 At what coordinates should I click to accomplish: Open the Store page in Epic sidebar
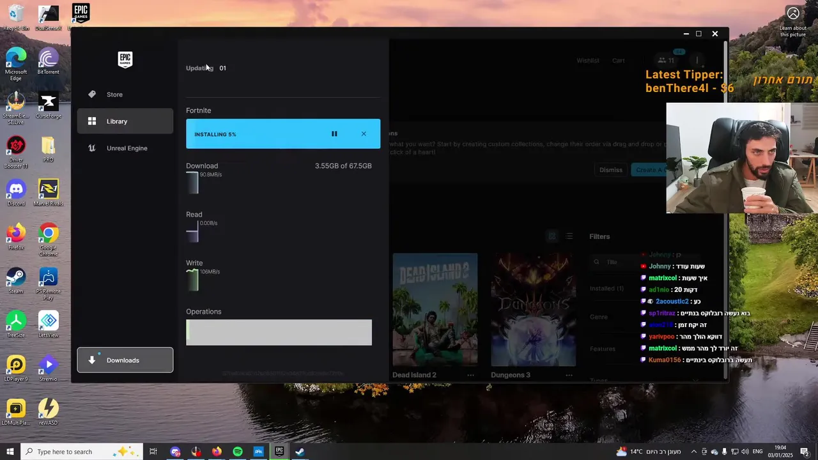pos(125,95)
